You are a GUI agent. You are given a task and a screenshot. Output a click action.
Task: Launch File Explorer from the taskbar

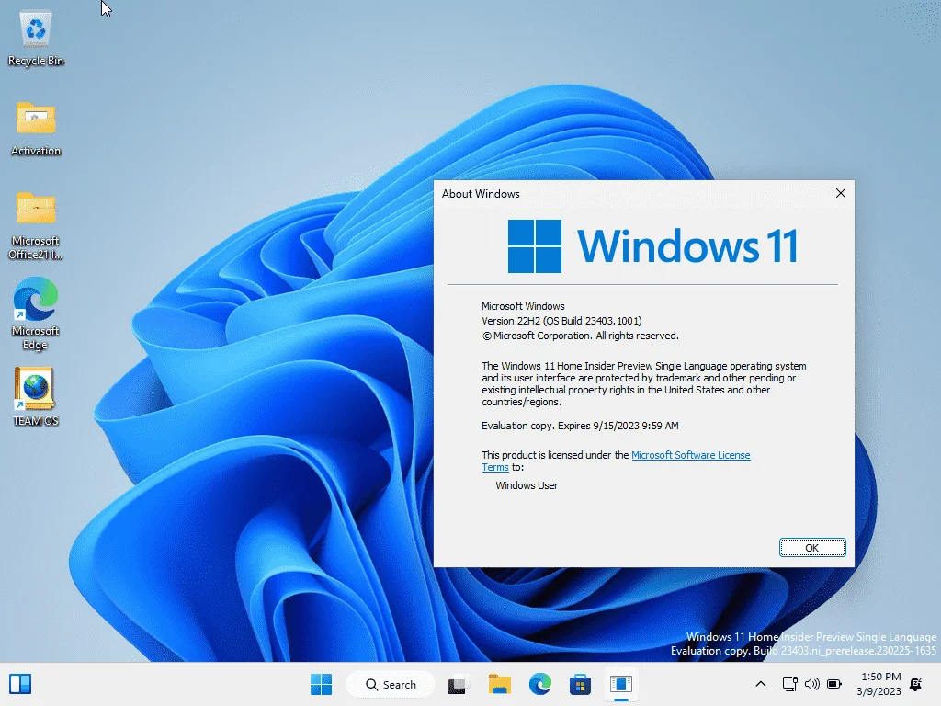click(x=499, y=684)
